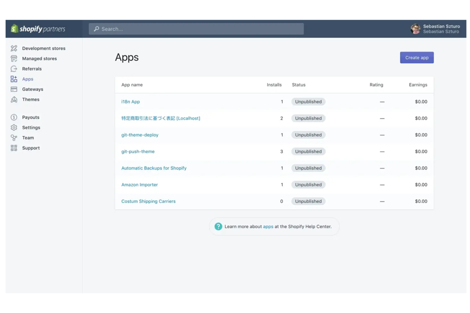Image resolution: width=470 pixels, height=313 pixels.
Task: Click the Themes icon
Action: (x=14, y=99)
